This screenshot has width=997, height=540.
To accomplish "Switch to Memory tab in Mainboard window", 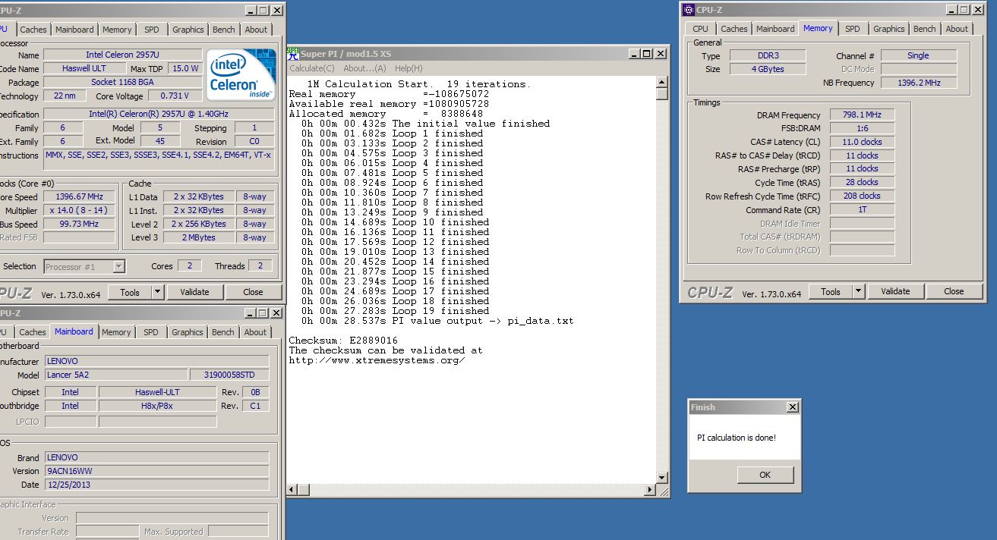I will [x=116, y=332].
